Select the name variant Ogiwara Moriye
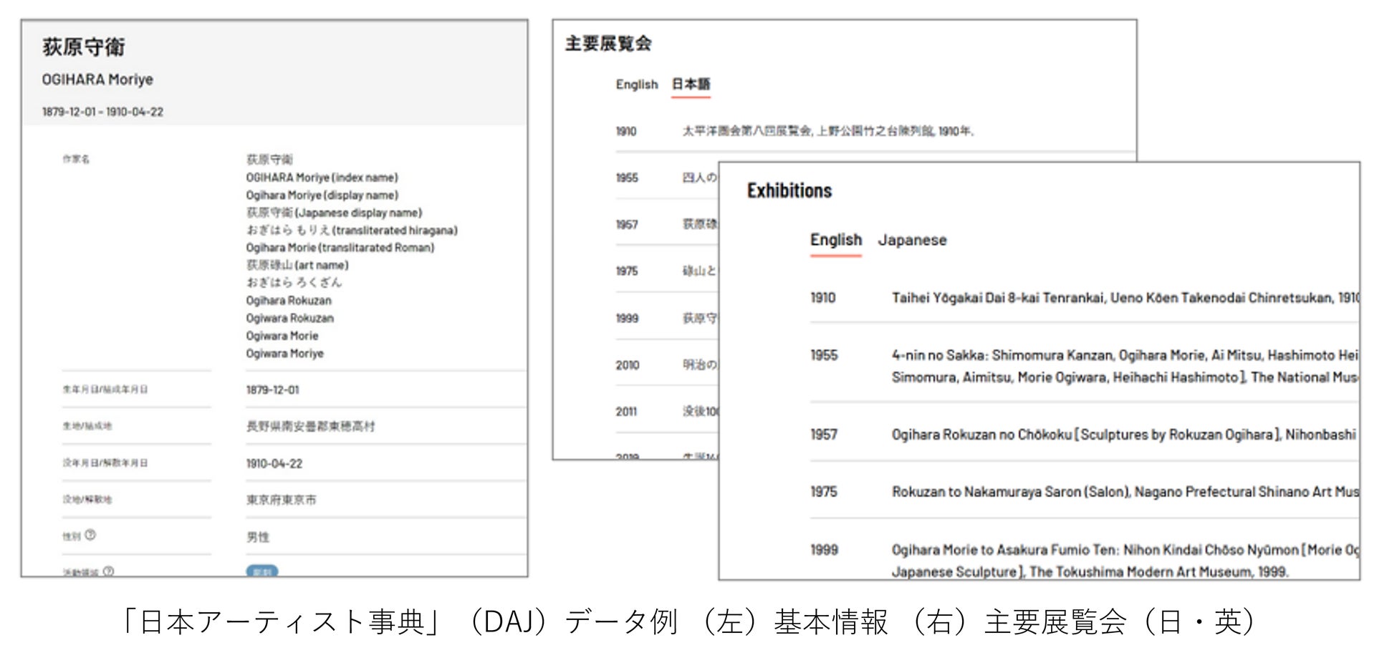This screenshot has width=1397, height=658. [284, 353]
